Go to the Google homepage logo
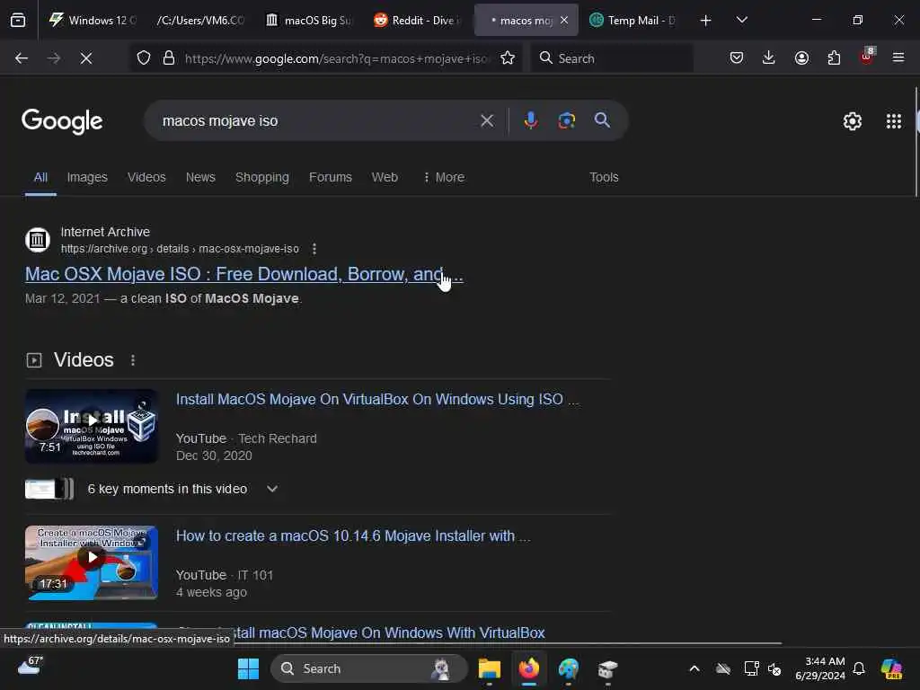The width and height of the screenshot is (920, 690). pos(62,121)
